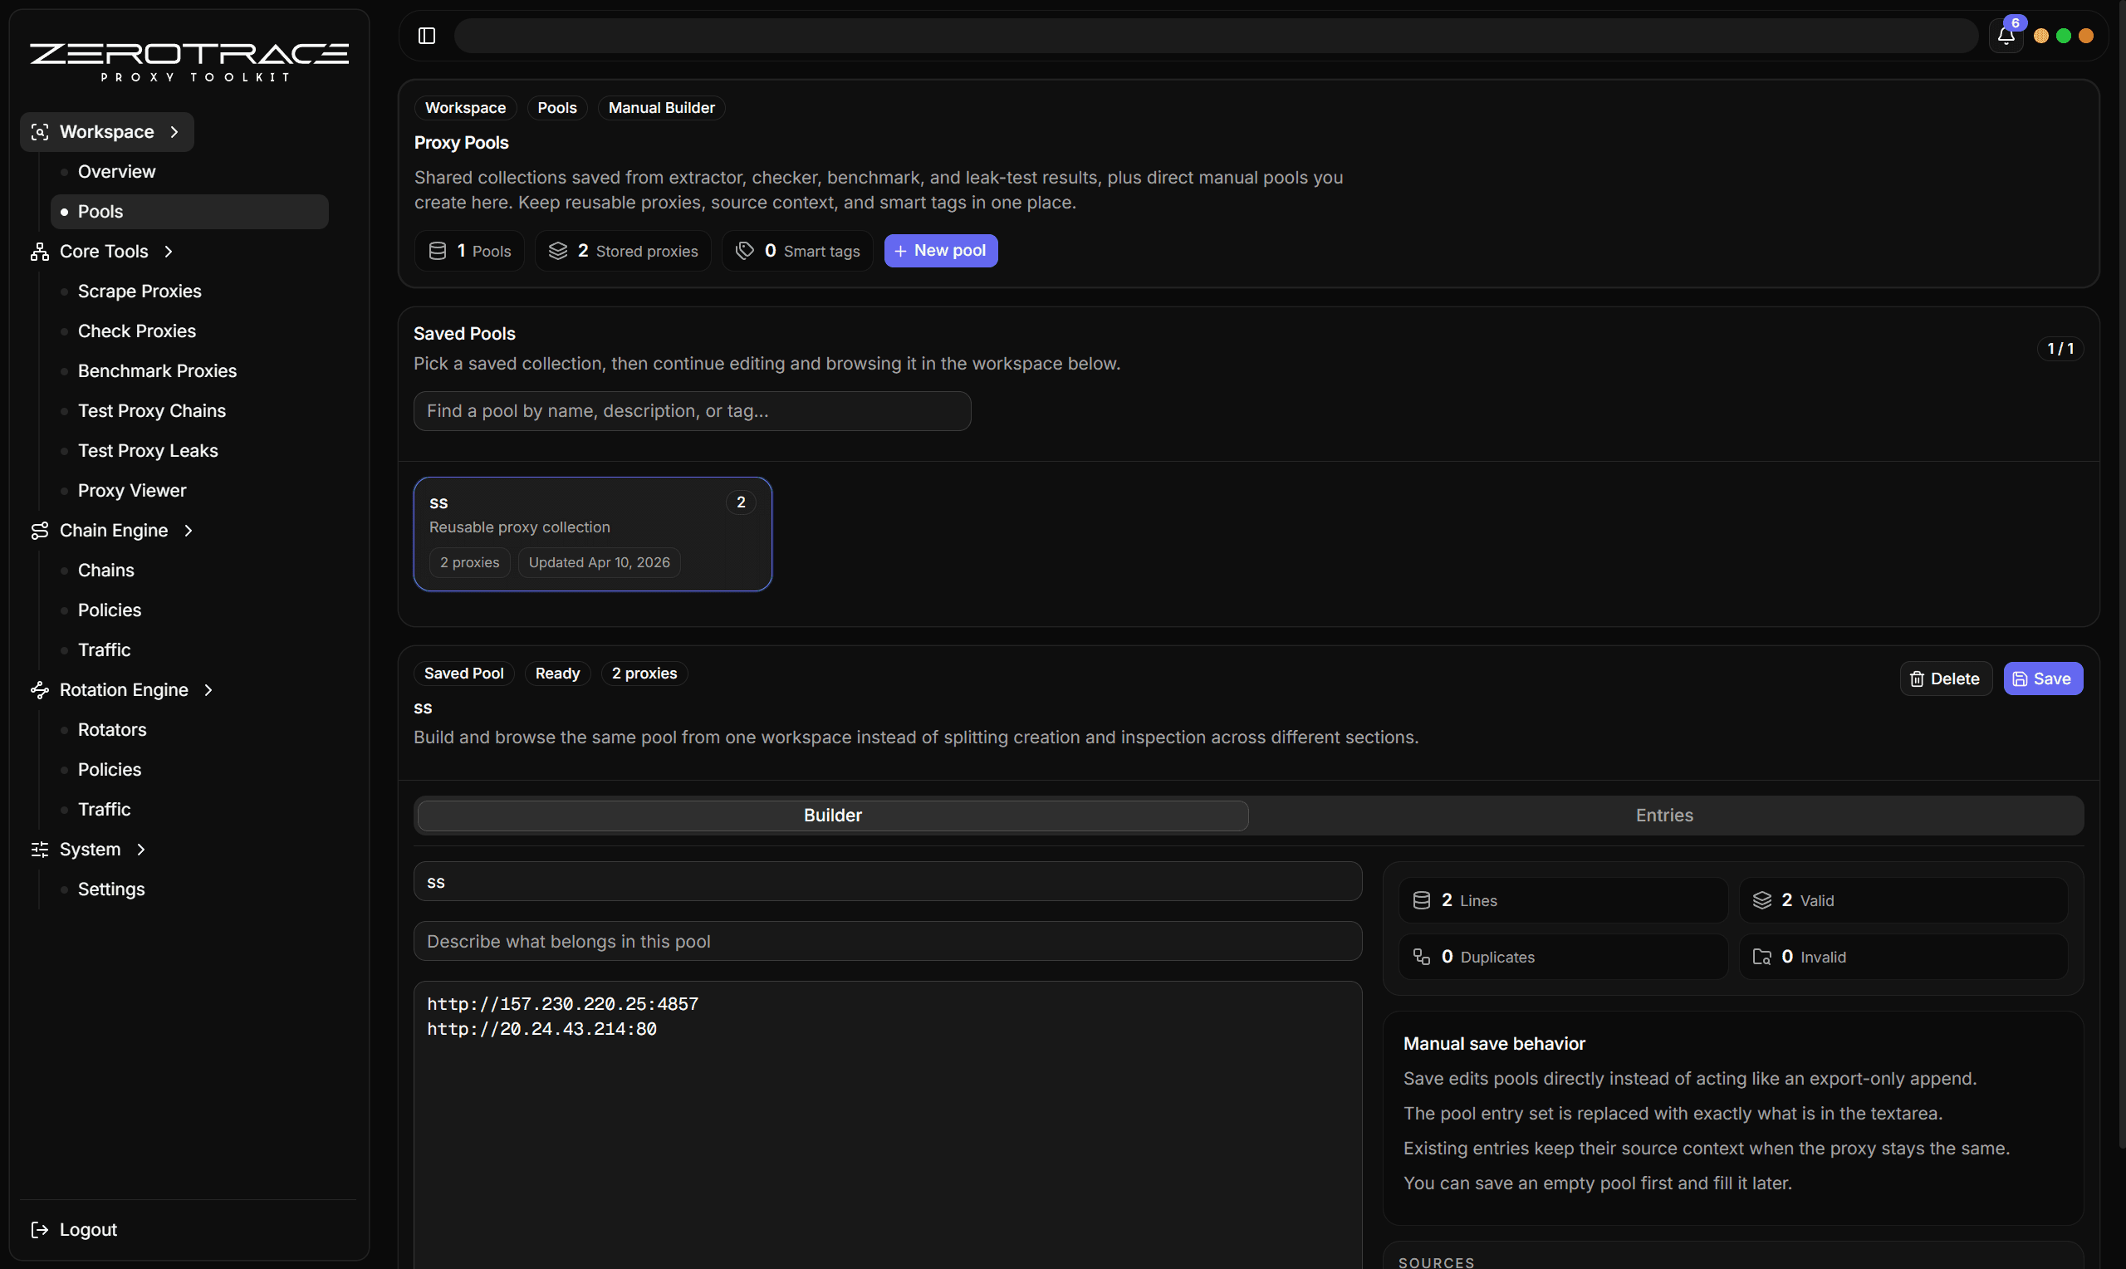This screenshot has width=2126, height=1269.
Task: Focus the Find a pool search field
Action: [x=692, y=411]
